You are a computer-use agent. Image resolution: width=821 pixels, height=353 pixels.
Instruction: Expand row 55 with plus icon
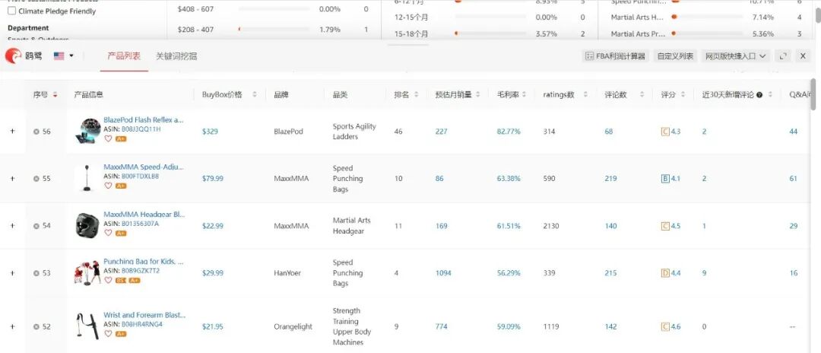(13, 179)
